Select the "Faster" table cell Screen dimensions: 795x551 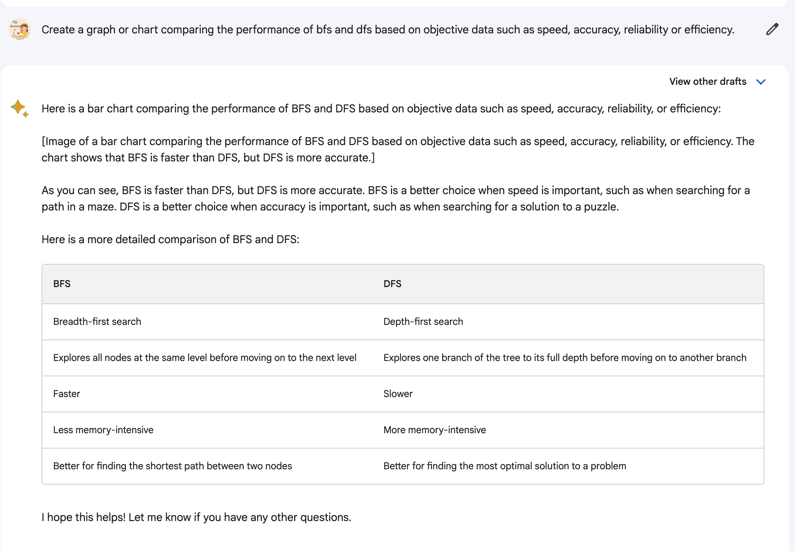point(67,394)
